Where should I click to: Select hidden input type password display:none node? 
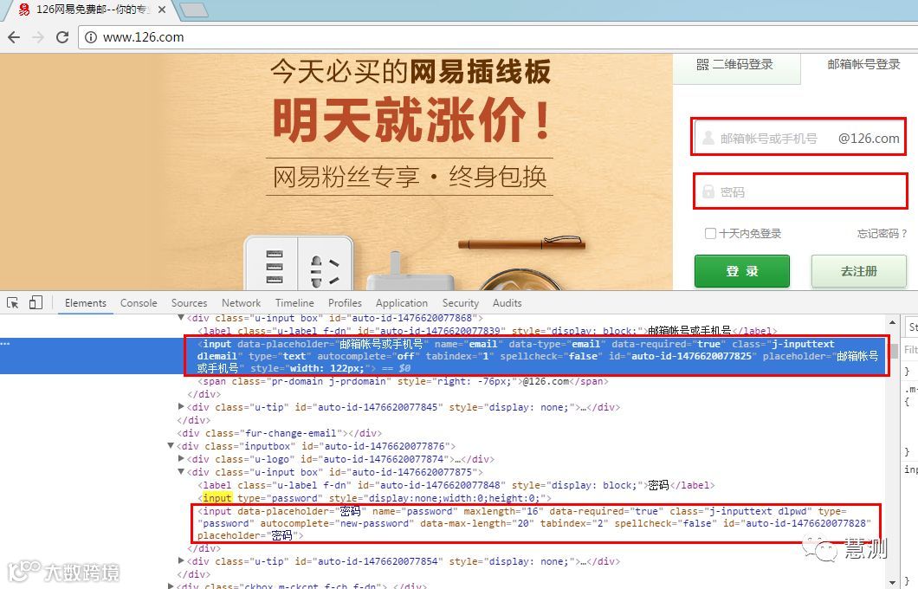click(375, 498)
